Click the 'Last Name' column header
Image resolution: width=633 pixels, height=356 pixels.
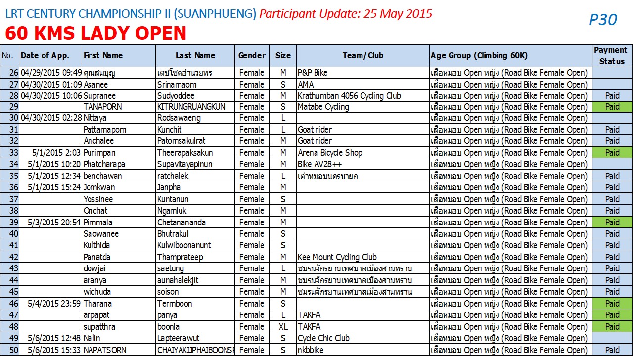[195, 55]
